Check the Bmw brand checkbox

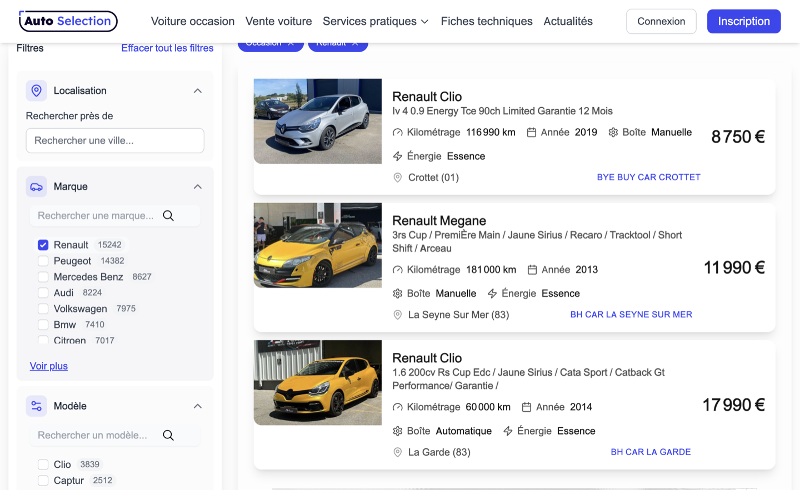43,325
